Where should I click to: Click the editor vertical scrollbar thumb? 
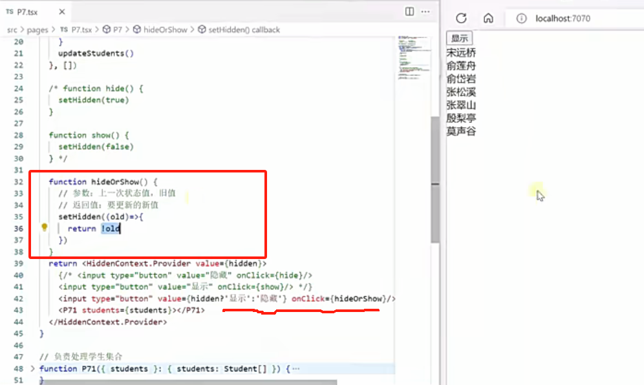coord(435,180)
